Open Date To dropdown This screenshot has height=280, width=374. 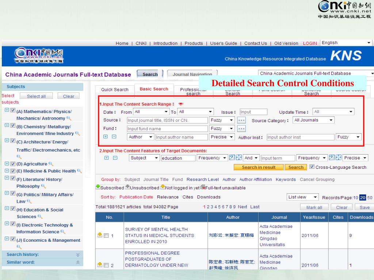click(196, 112)
